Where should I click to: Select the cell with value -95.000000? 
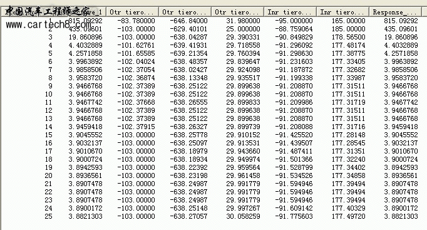[x=294, y=21]
